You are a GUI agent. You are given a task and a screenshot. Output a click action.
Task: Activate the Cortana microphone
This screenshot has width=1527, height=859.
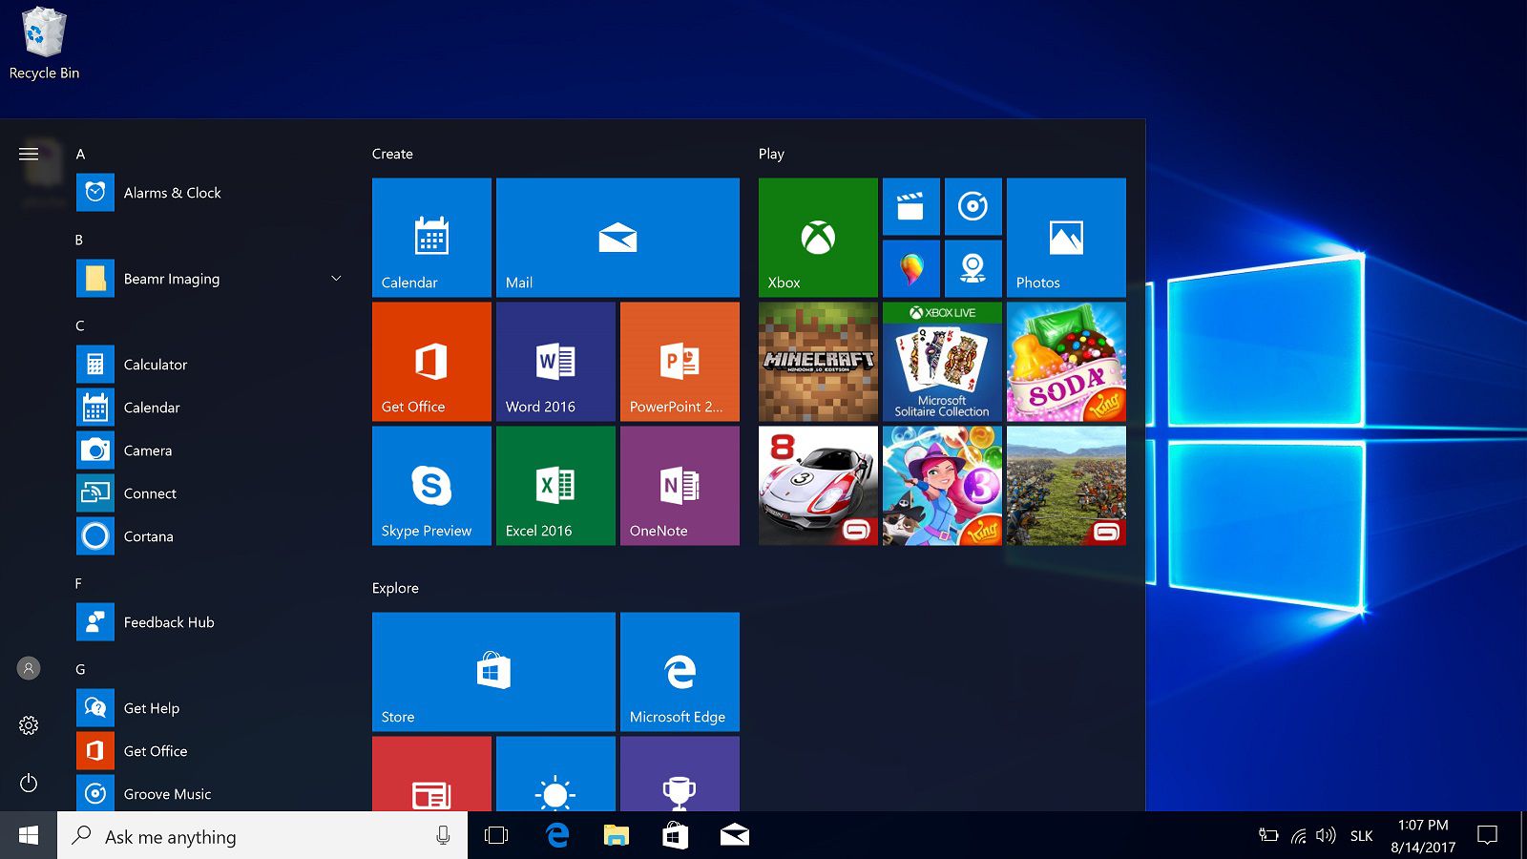point(443,836)
